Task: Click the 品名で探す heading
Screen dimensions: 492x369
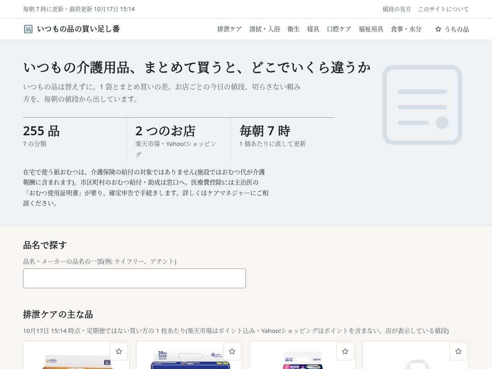Action: click(x=45, y=245)
